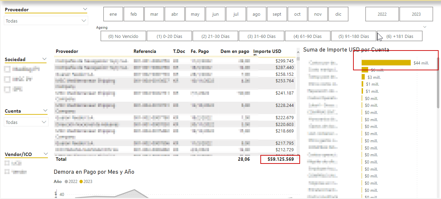This screenshot has height=199, width=441.
Task: Select the $212.729 amount cell
Action: click(285, 150)
